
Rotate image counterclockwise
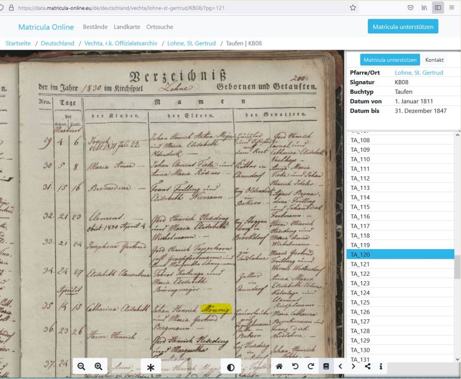point(295,366)
